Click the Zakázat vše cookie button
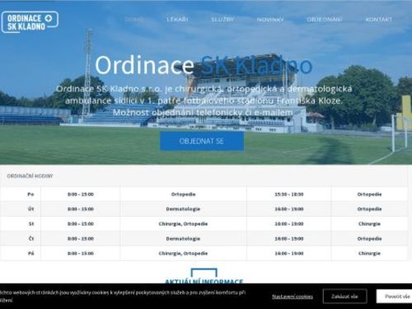The height and width of the screenshot is (309, 412). click(344, 297)
